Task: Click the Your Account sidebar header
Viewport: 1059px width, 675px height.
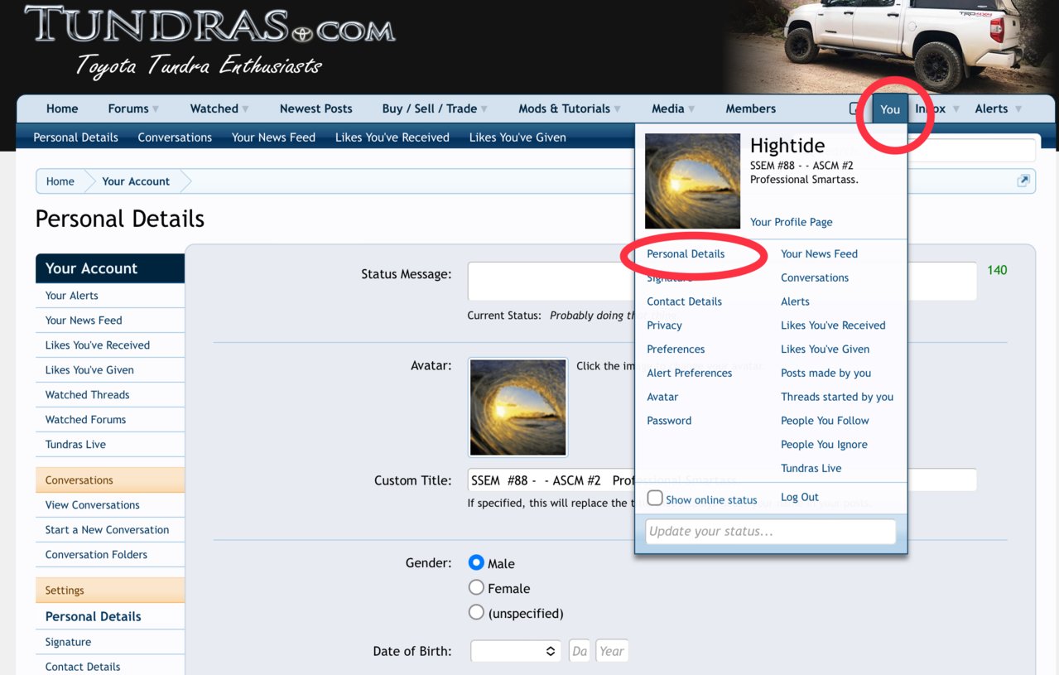Action: [109, 268]
